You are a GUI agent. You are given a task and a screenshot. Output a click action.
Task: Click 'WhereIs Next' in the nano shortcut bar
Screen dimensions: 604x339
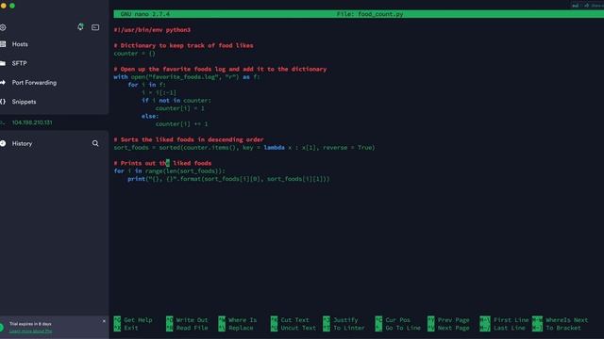point(560,320)
